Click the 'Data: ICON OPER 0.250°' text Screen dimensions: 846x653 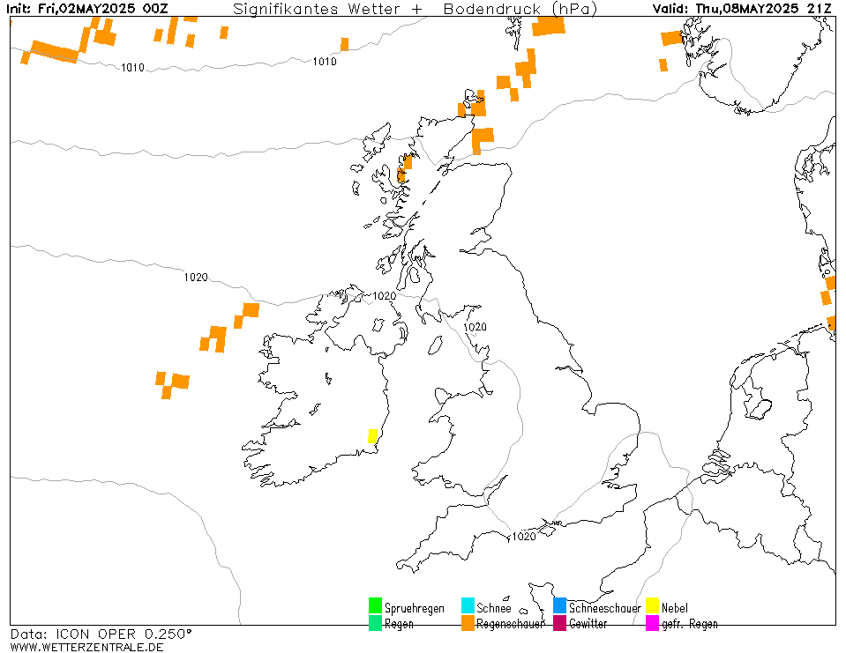tap(101, 634)
